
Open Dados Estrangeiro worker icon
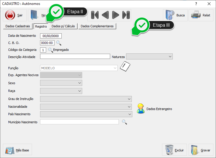tap(140, 109)
